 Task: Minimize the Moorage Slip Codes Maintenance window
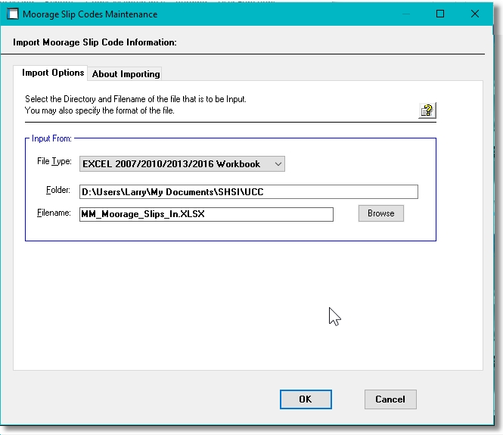point(407,14)
